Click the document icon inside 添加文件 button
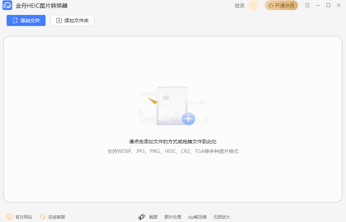This screenshot has height=222, width=346. pos(15,20)
